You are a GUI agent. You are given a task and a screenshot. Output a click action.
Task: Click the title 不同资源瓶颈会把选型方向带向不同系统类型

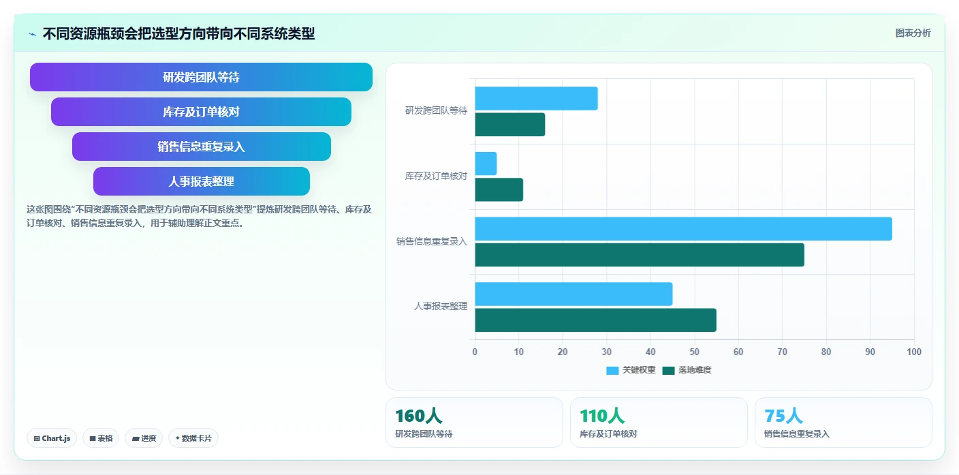[179, 34]
